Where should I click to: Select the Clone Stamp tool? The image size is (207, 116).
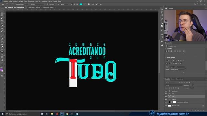(2, 34)
